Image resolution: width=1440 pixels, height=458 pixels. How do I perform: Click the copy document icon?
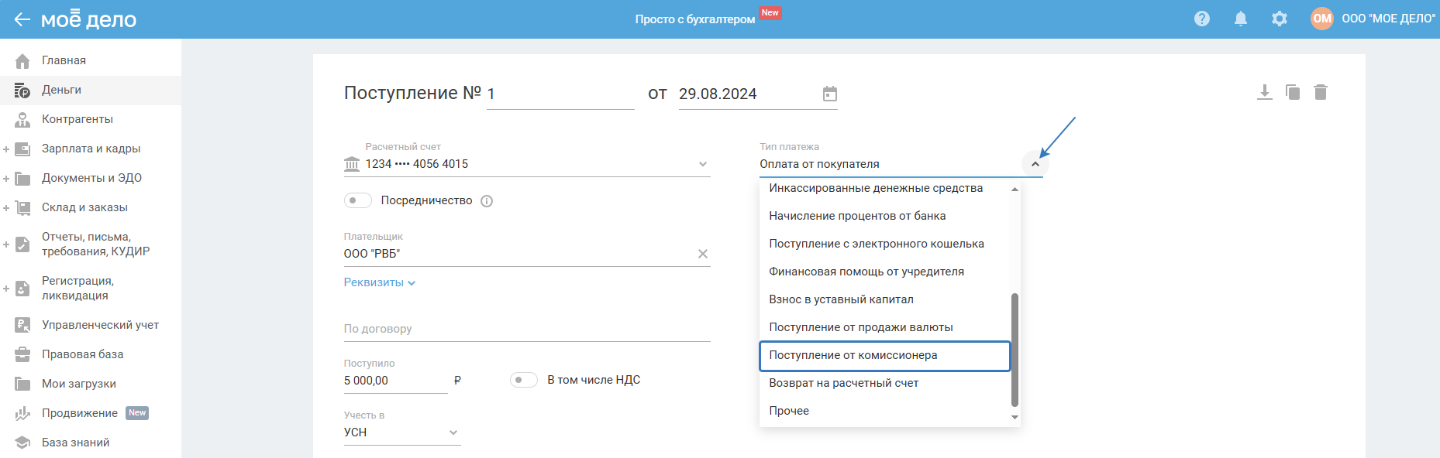tap(1293, 93)
